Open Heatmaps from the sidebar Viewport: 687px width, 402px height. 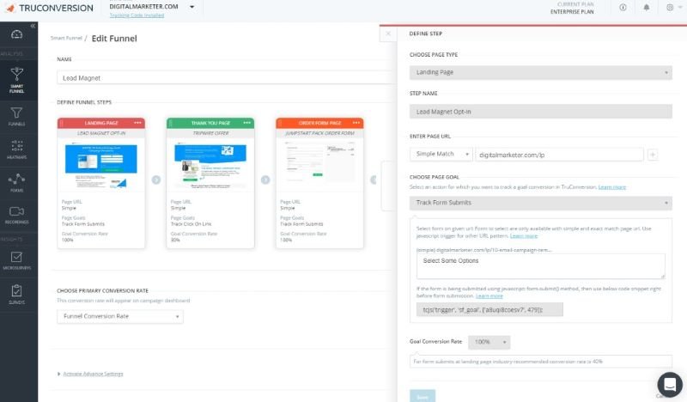click(16, 149)
